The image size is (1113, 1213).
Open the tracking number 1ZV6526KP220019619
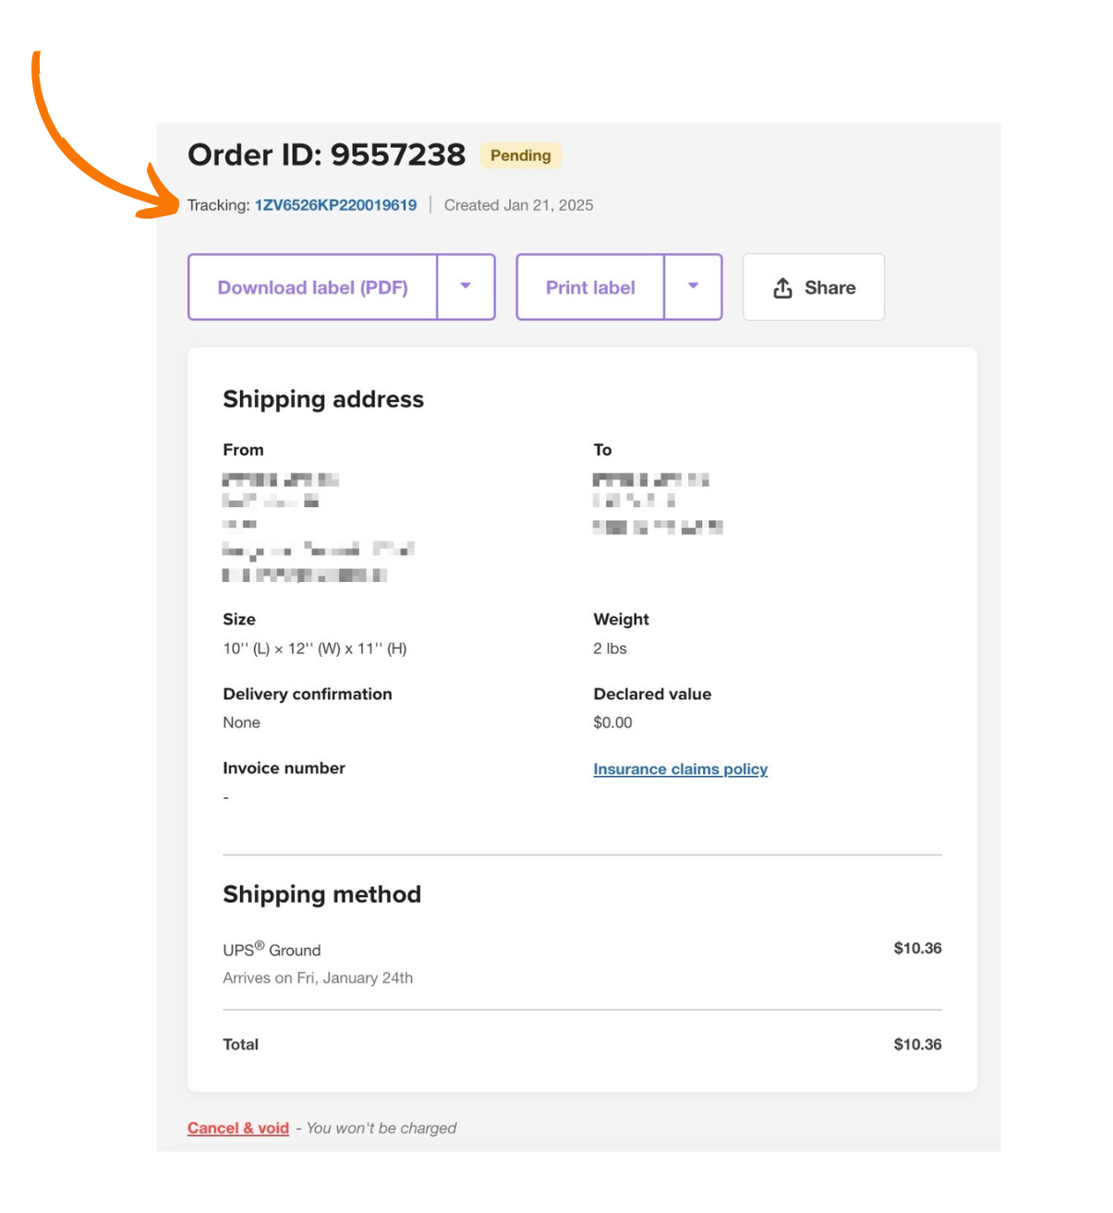coord(336,205)
